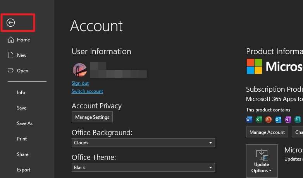Click the Publisher app icon
This screenshot has height=178, width=303.
click(298, 120)
